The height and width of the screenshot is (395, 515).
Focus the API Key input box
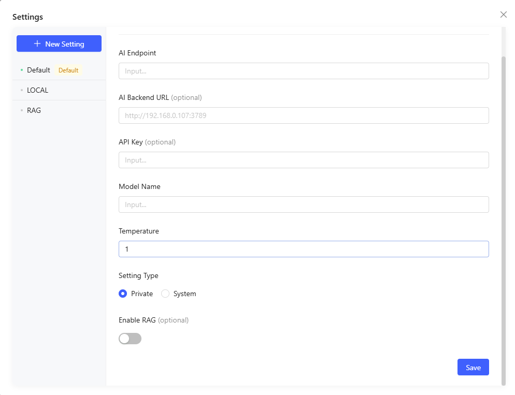point(304,160)
